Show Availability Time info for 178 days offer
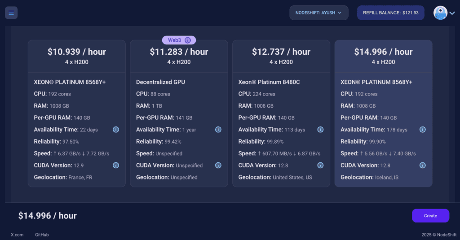Viewport: 460px width, 240px height. pos(422,130)
